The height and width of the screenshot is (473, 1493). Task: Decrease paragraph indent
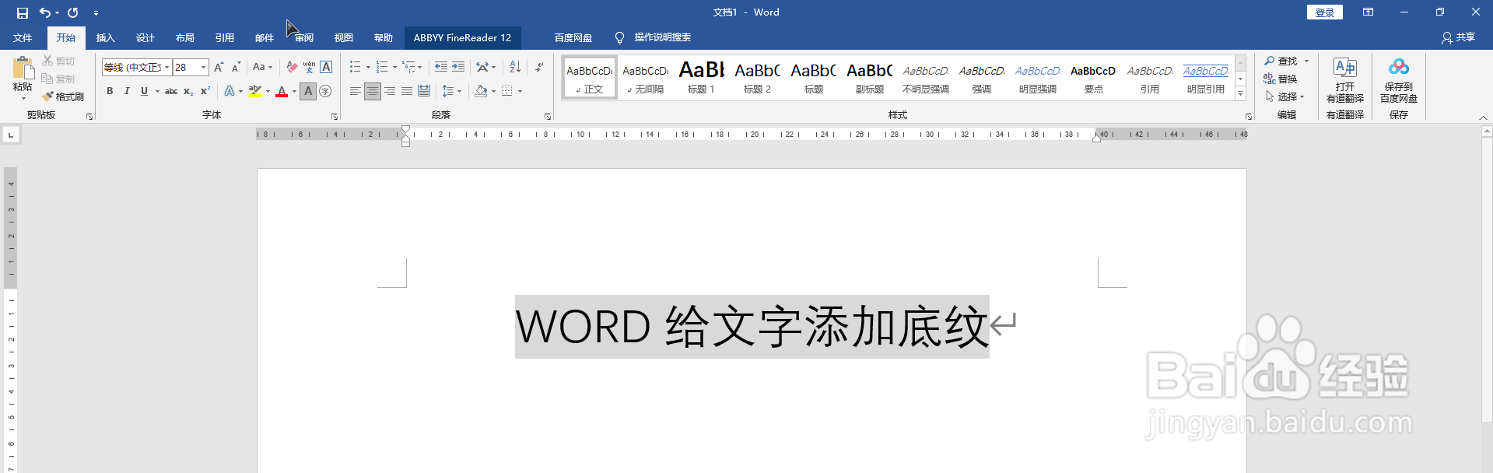441,67
